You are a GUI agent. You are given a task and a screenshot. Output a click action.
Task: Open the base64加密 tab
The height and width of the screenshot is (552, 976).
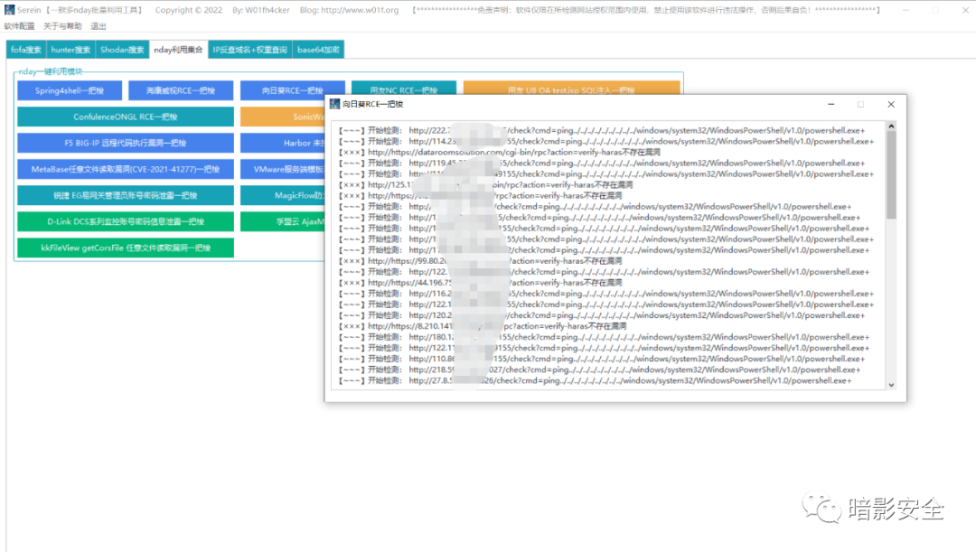[318, 50]
